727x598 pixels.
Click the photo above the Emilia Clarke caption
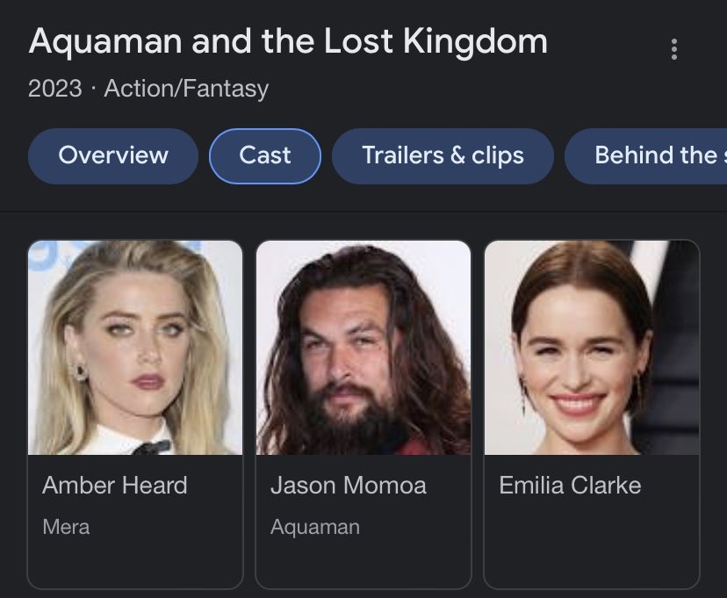(x=592, y=348)
